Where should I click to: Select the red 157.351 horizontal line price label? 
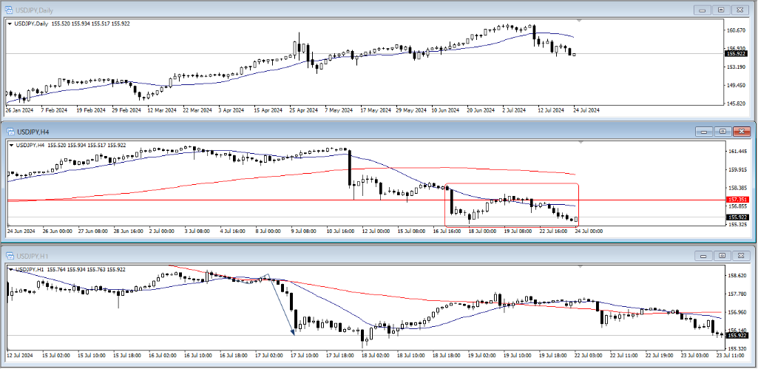tap(737, 200)
